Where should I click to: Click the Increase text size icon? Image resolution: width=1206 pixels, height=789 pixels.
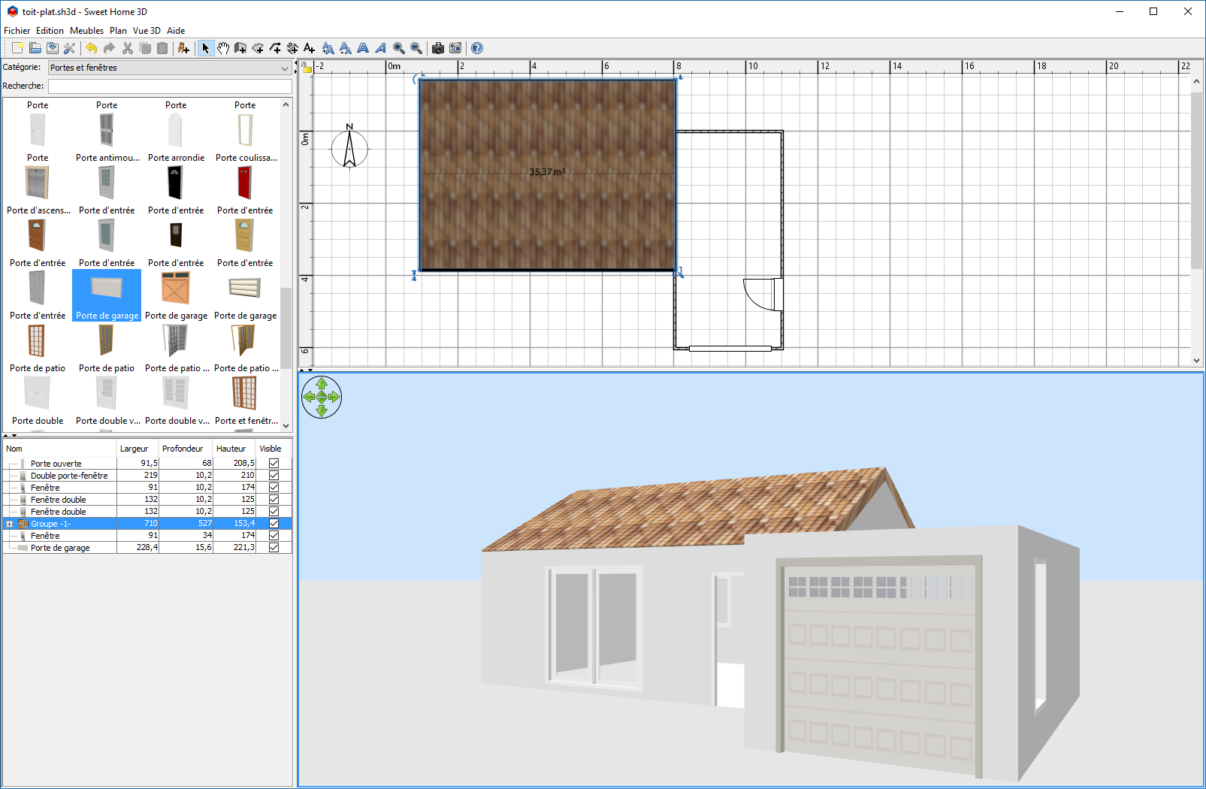[x=328, y=48]
